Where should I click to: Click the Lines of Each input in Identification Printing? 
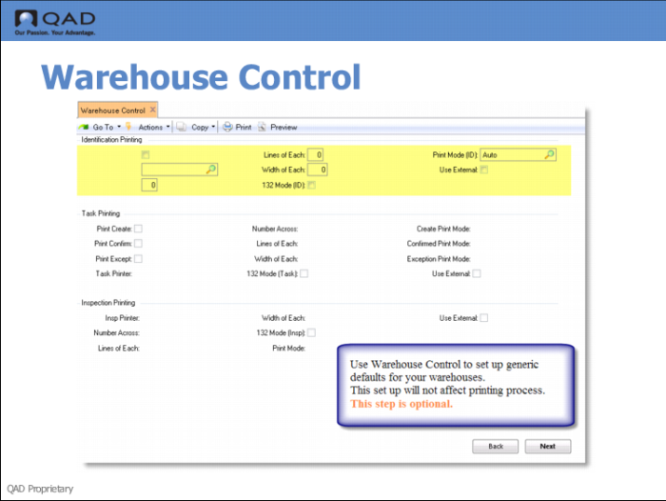click(x=316, y=155)
